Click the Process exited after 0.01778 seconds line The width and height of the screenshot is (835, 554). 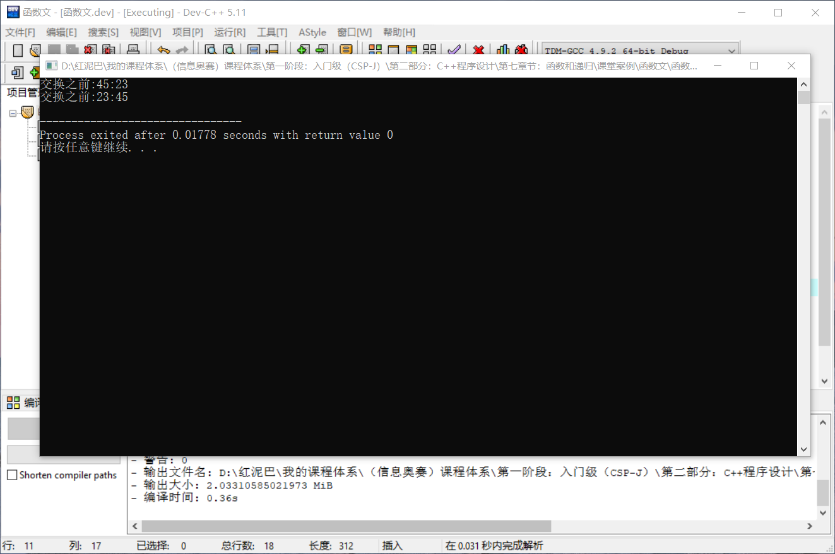[x=216, y=135]
